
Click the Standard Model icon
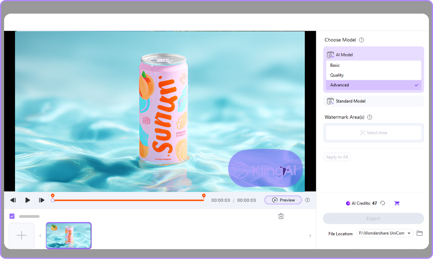[x=330, y=101]
